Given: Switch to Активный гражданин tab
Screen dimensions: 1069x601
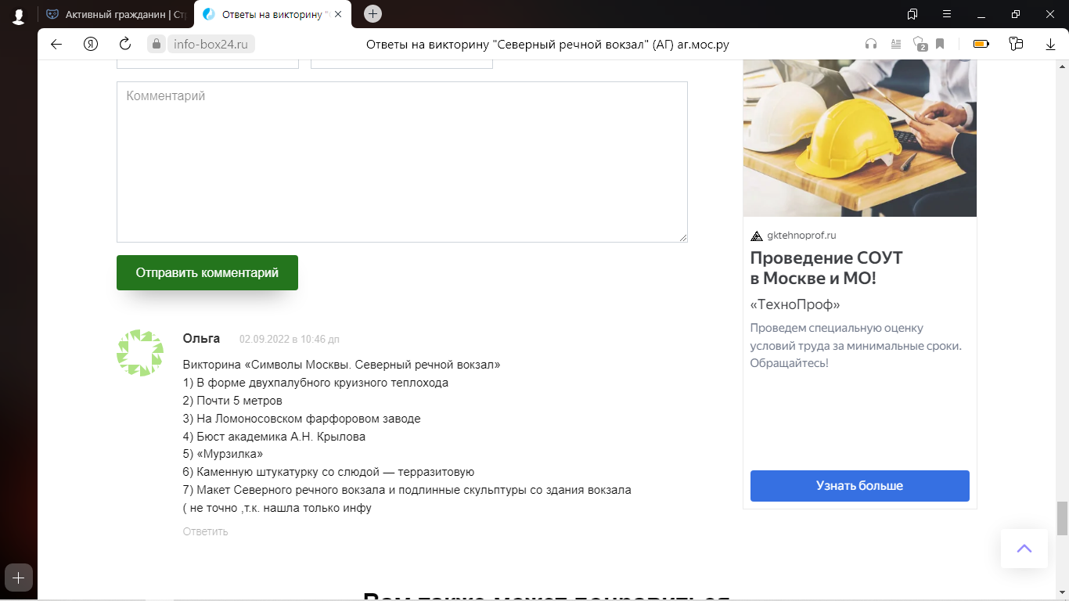Looking at the screenshot, I should (x=116, y=14).
